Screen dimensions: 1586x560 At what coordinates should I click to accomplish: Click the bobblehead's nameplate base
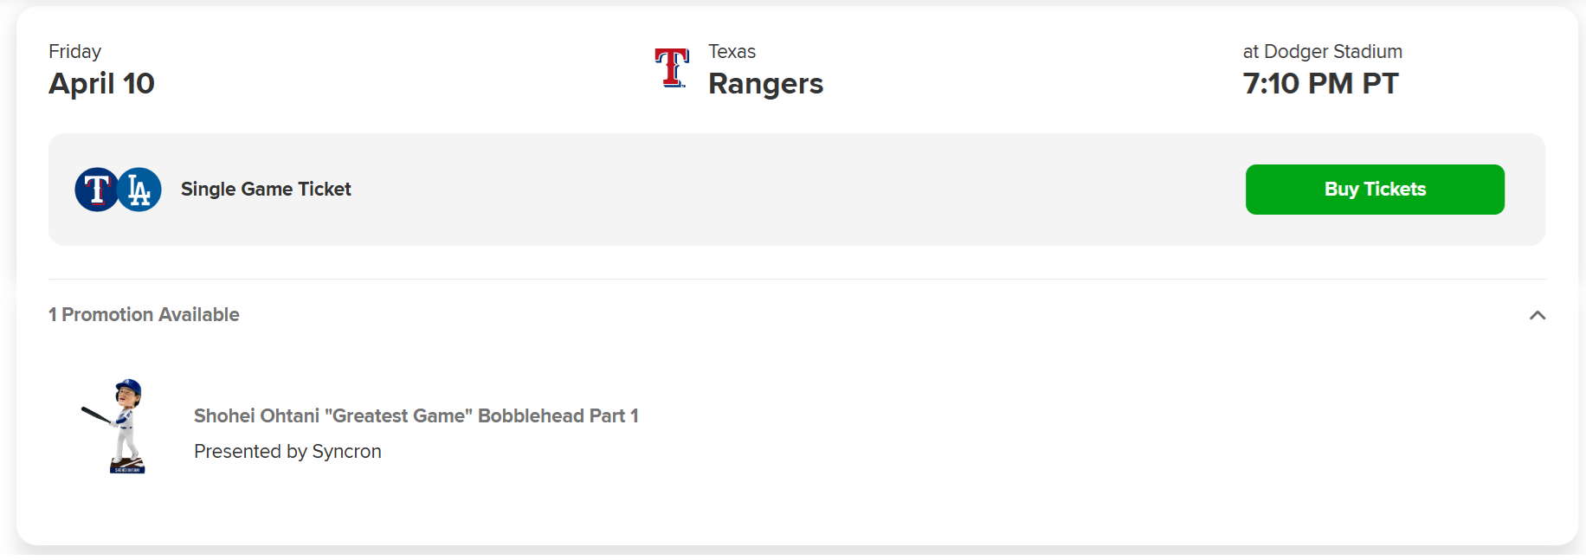pos(127,468)
